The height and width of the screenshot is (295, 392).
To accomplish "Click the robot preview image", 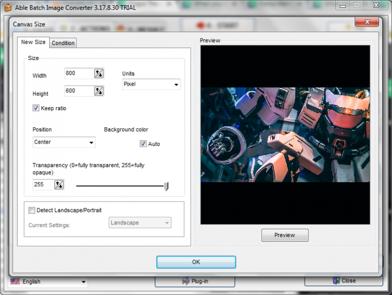I will [285, 135].
